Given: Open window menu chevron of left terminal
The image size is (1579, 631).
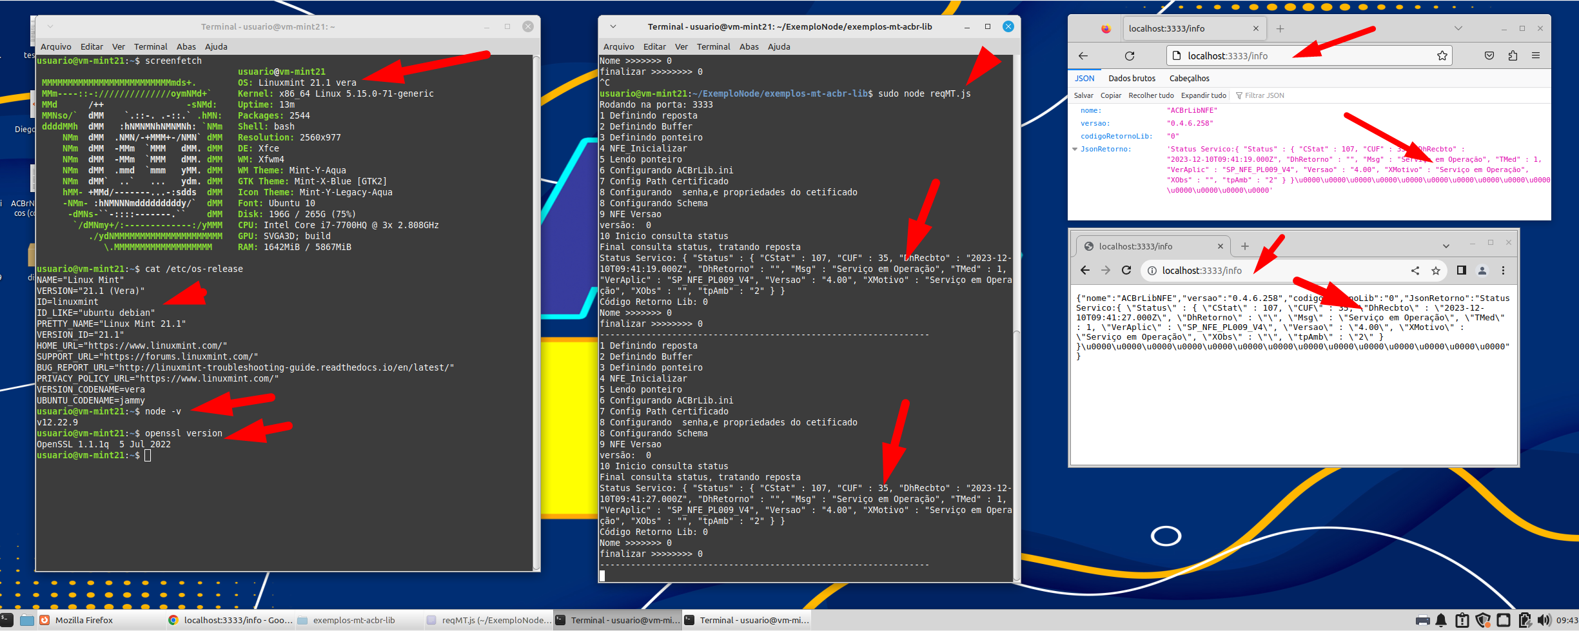Looking at the screenshot, I should 50,26.
